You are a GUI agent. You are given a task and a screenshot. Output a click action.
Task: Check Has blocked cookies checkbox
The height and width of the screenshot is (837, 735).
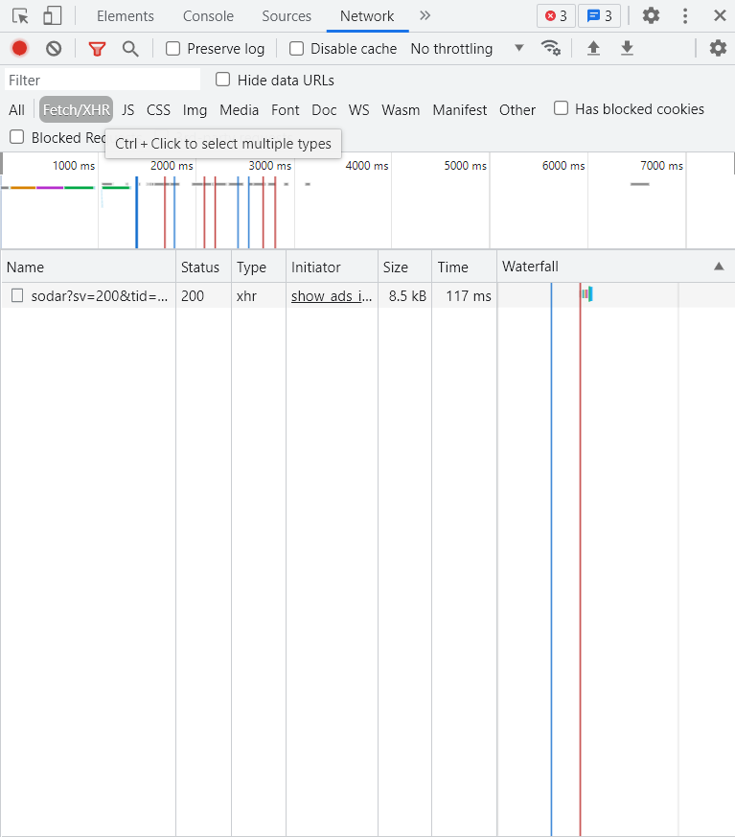(561, 108)
